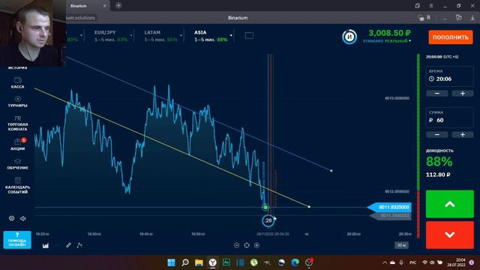
Task: Open the Касса wallet section
Action: pyautogui.click(x=17, y=82)
